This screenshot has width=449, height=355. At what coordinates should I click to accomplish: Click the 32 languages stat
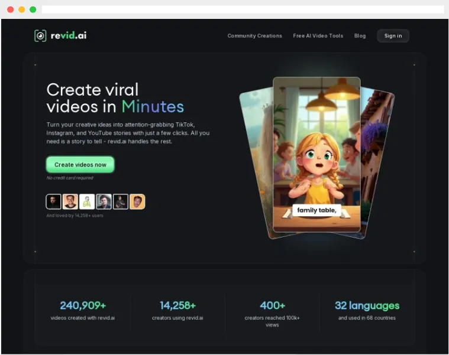(367, 305)
